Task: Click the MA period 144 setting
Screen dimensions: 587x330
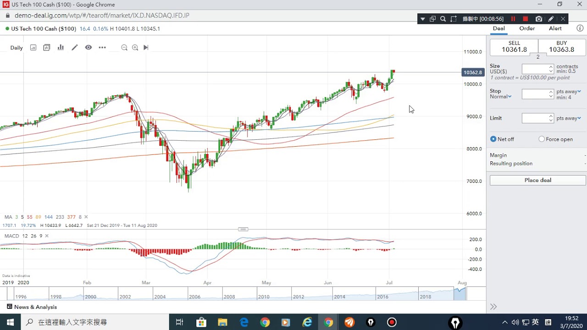Action: click(x=48, y=217)
